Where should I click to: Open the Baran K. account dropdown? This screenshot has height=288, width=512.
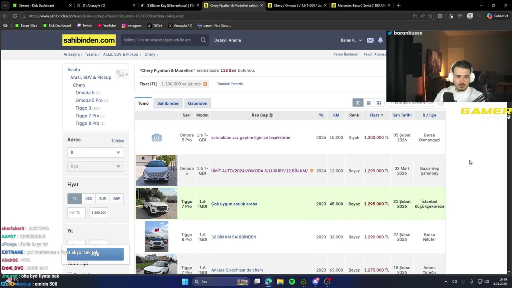click(351, 40)
